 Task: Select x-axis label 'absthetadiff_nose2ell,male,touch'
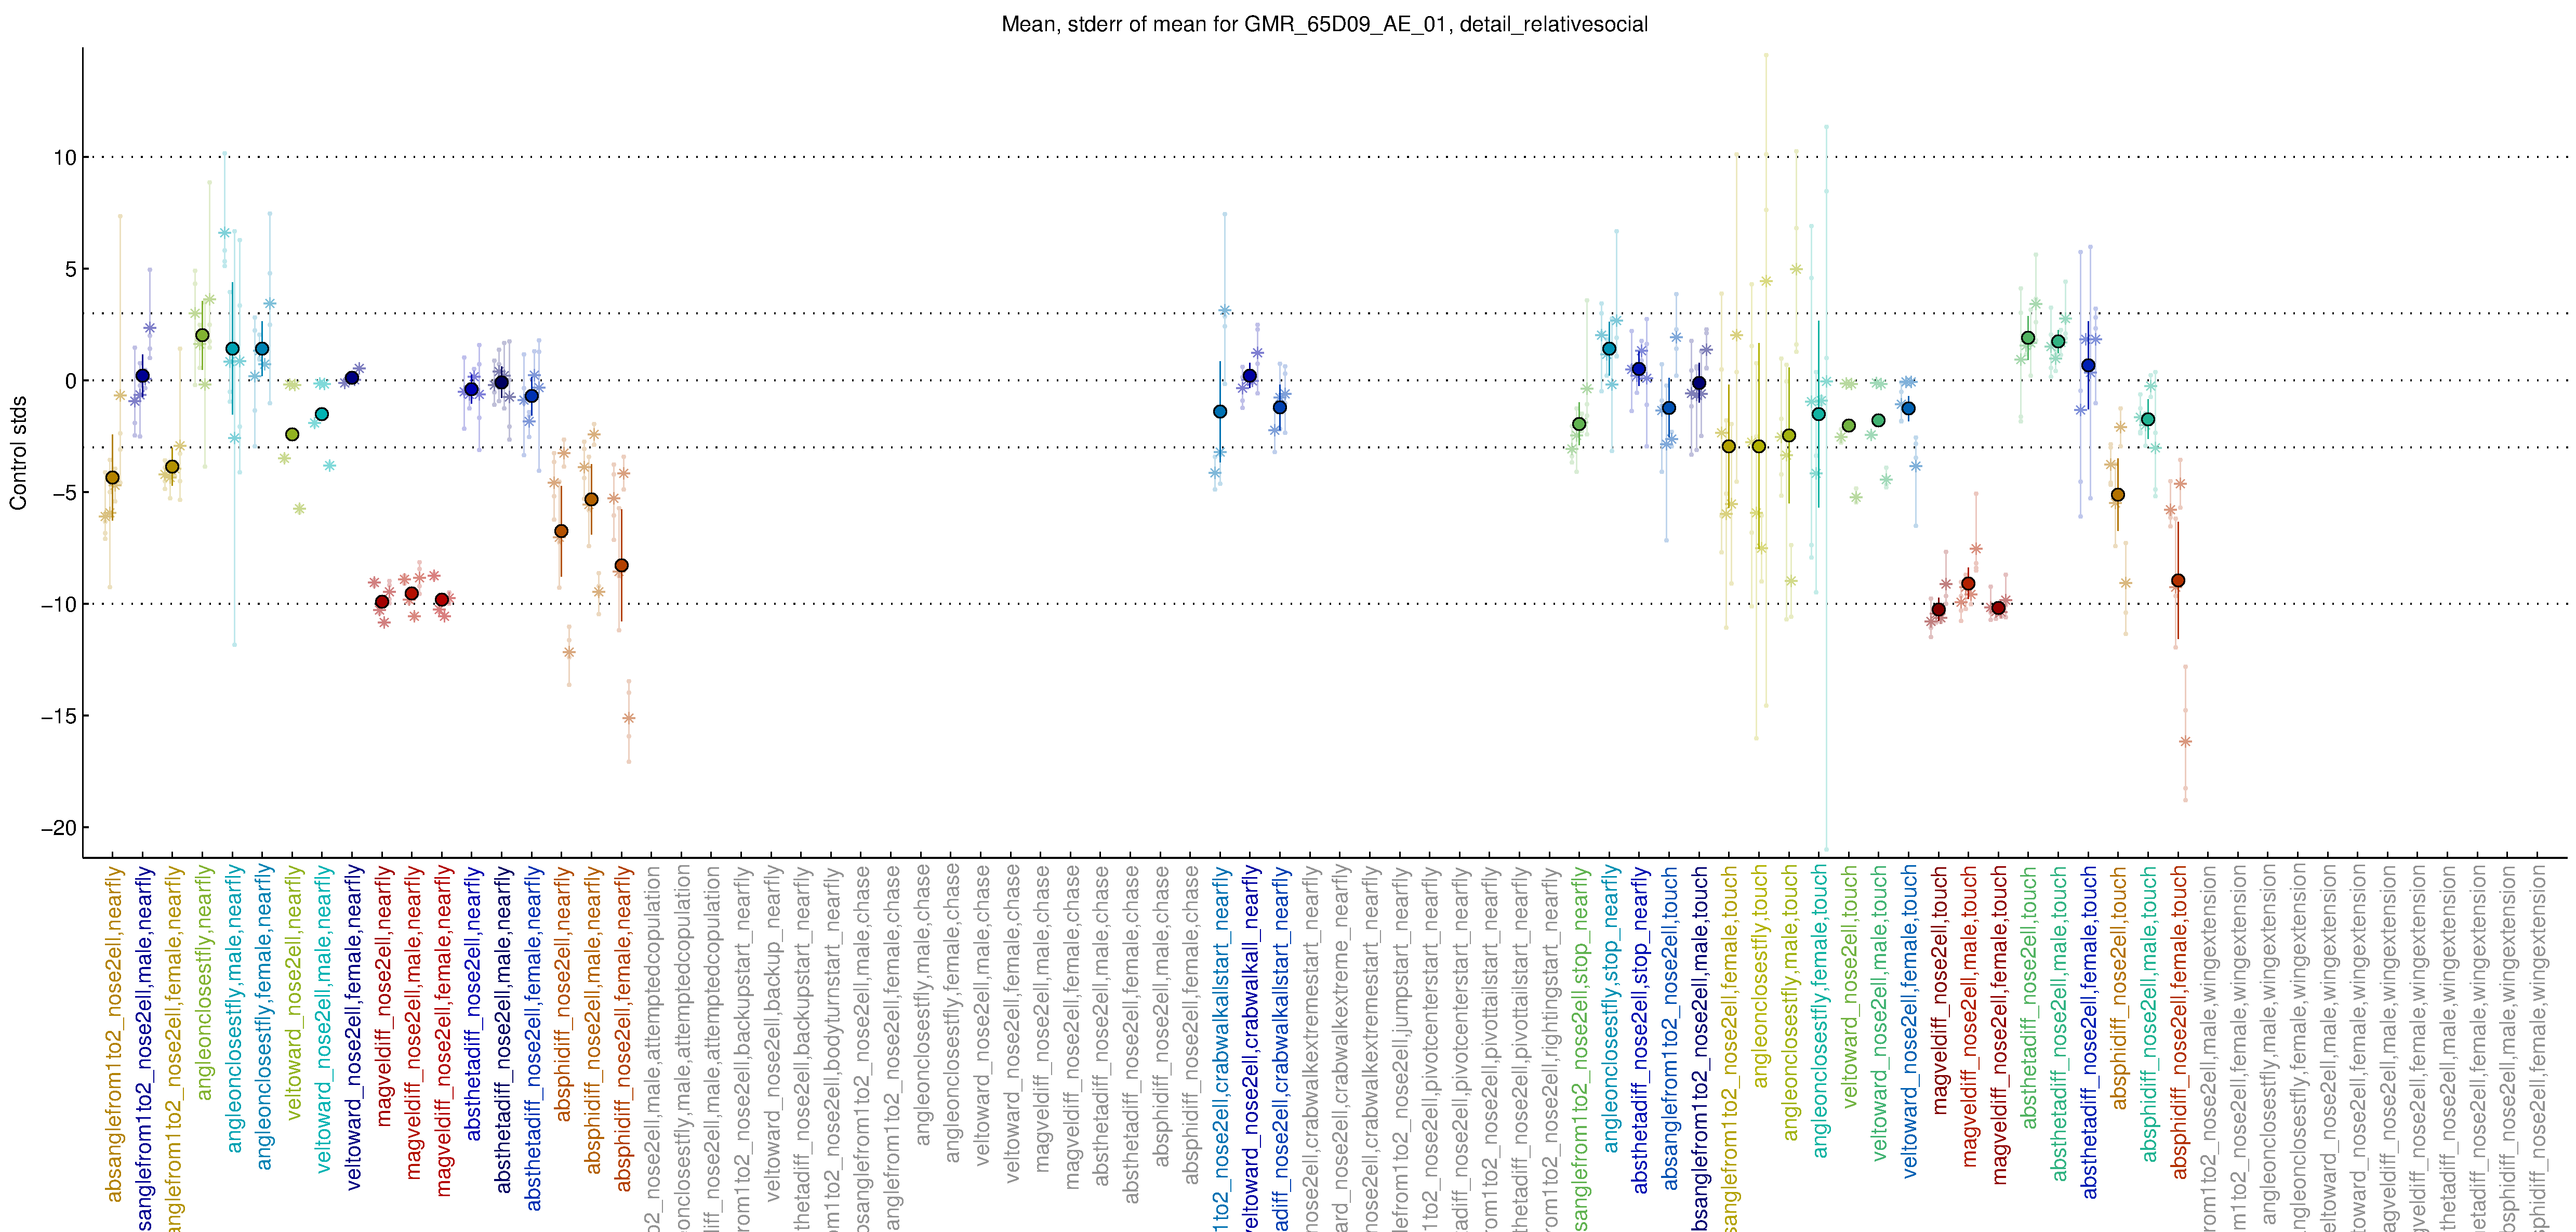(2060, 1023)
